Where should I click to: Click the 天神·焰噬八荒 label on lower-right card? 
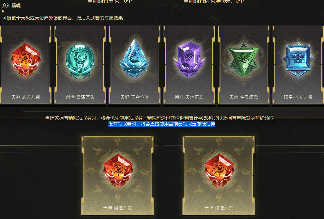(x=219, y=208)
